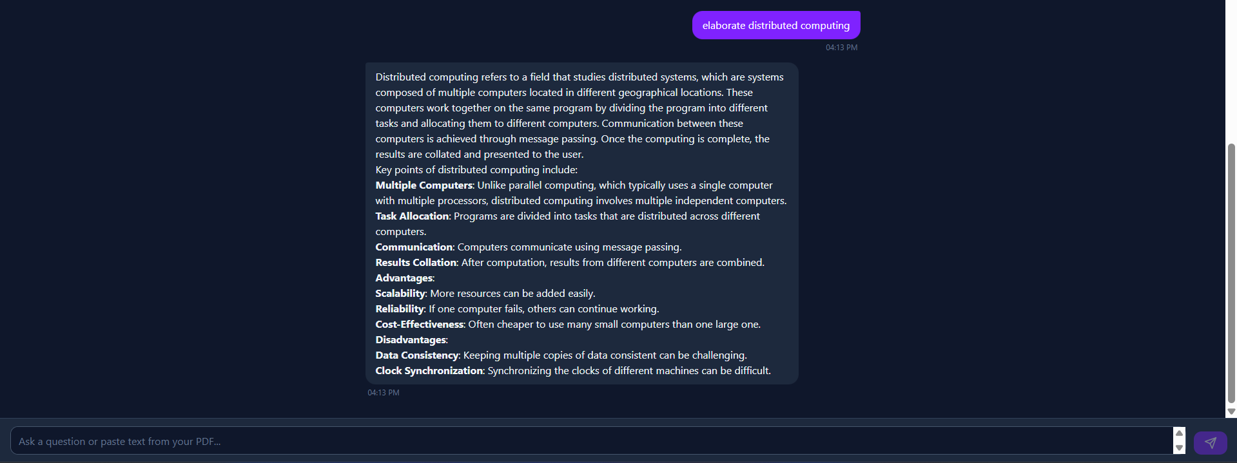Click the bold 'Scalability' label

pos(400,294)
